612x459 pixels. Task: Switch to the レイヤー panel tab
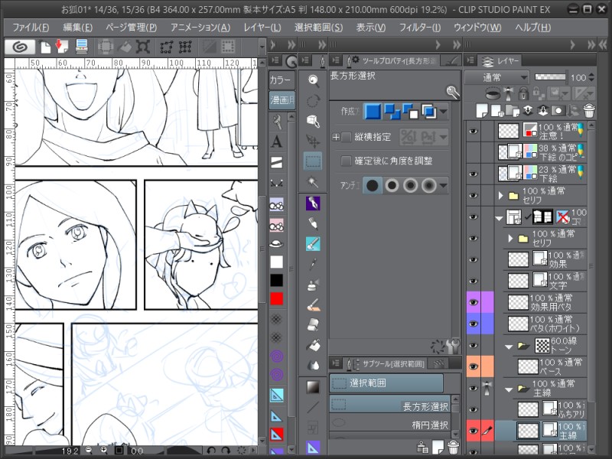tap(500, 61)
